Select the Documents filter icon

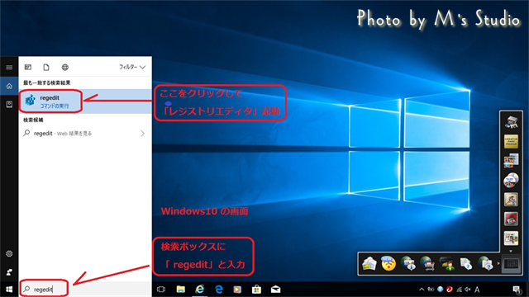pyautogui.click(x=46, y=67)
